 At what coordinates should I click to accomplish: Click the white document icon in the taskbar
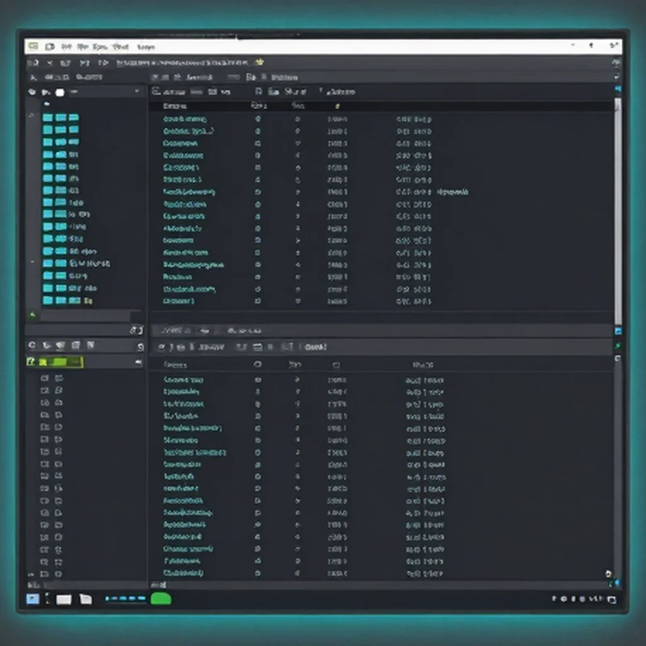[85, 599]
